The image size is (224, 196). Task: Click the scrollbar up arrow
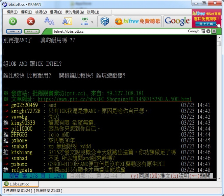click(219, 38)
